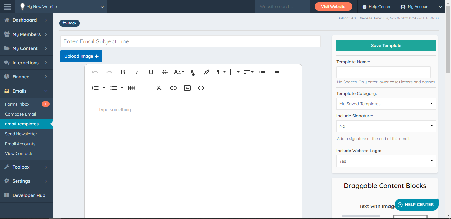Click the Save Template button

coord(386,45)
